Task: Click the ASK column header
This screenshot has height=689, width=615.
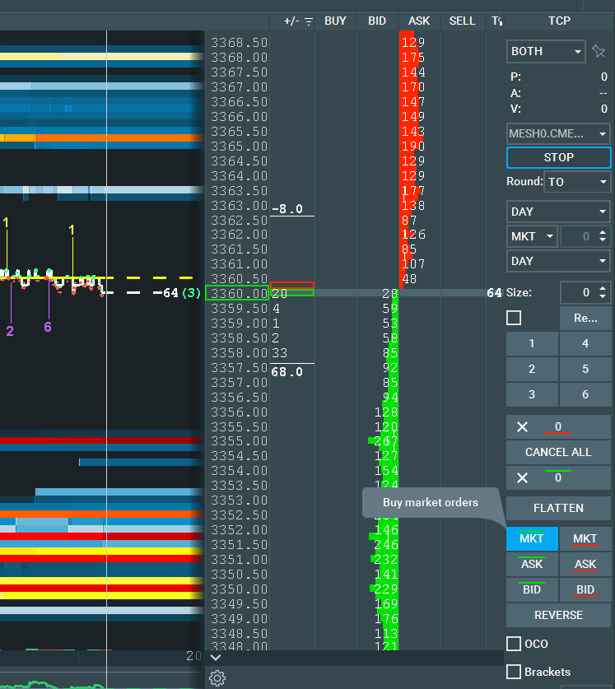Action: [x=419, y=21]
